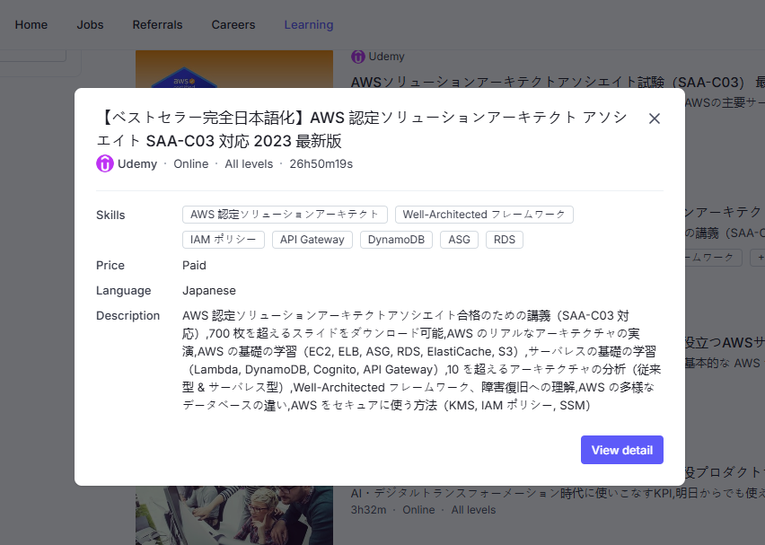Open View detail for the course
Screen dimensions: 765x545
[621, 450]
